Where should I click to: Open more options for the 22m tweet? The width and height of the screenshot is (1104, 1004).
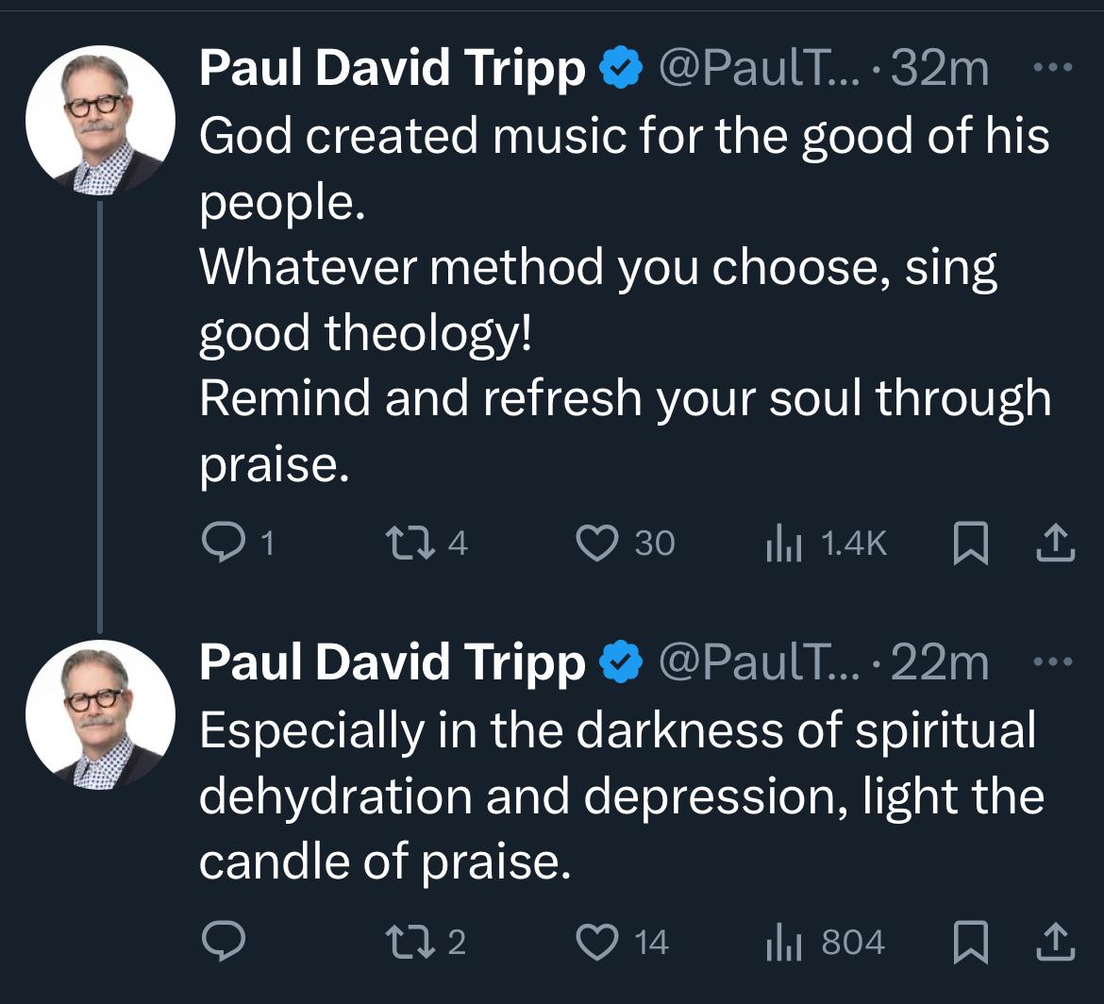coord(1054,662)
